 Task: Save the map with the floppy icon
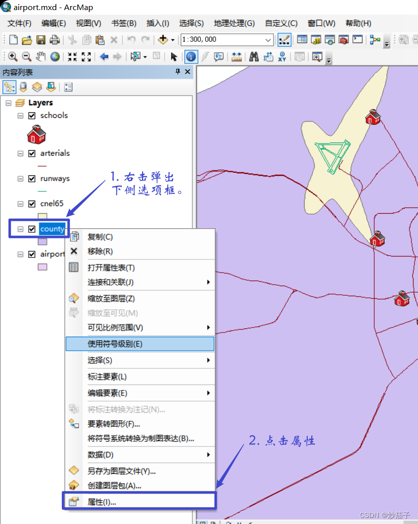pyautogui.click(x=41, y=40)
